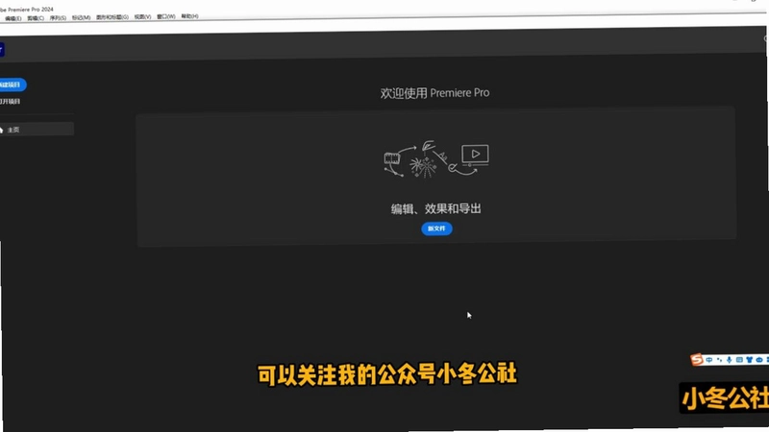Click the blue 新文件 button
The width and height of the screenshot is (769, 432).
point(436,228)
